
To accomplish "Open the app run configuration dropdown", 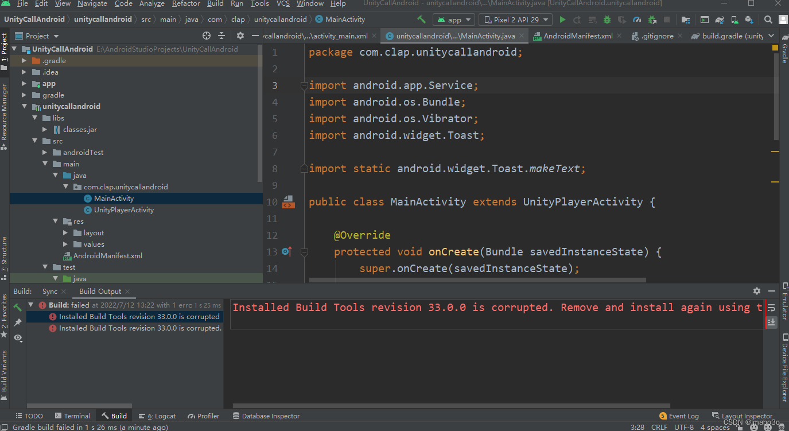I will (x=454, y=20).
